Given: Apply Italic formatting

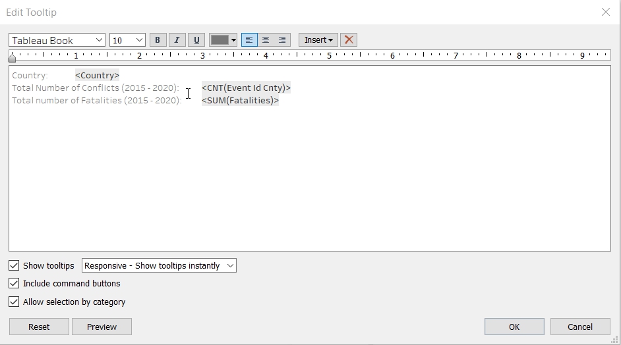Looking at the screenshot, I should tap(177, 40).
